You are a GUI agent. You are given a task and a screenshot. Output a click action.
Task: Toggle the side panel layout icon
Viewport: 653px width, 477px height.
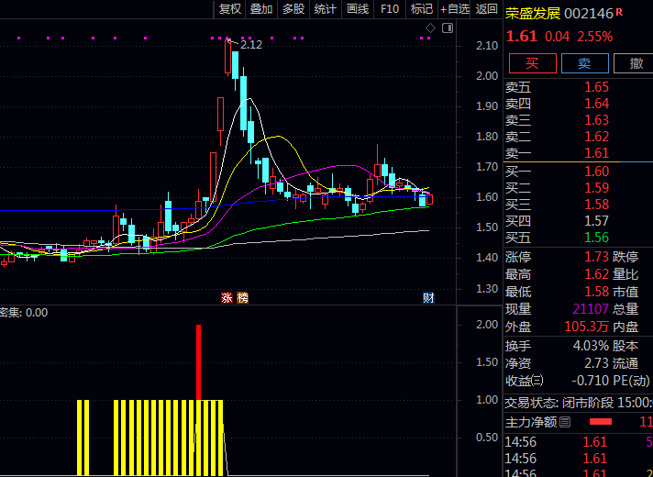pyautogui.click(x=448, y=28)
